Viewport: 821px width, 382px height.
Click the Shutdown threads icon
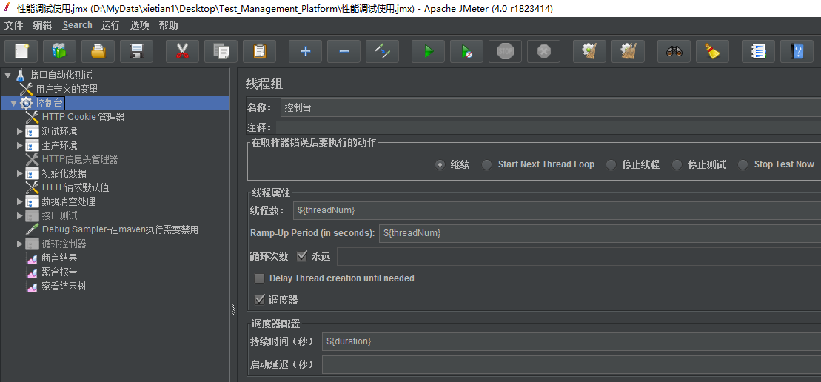click(544, 51)
